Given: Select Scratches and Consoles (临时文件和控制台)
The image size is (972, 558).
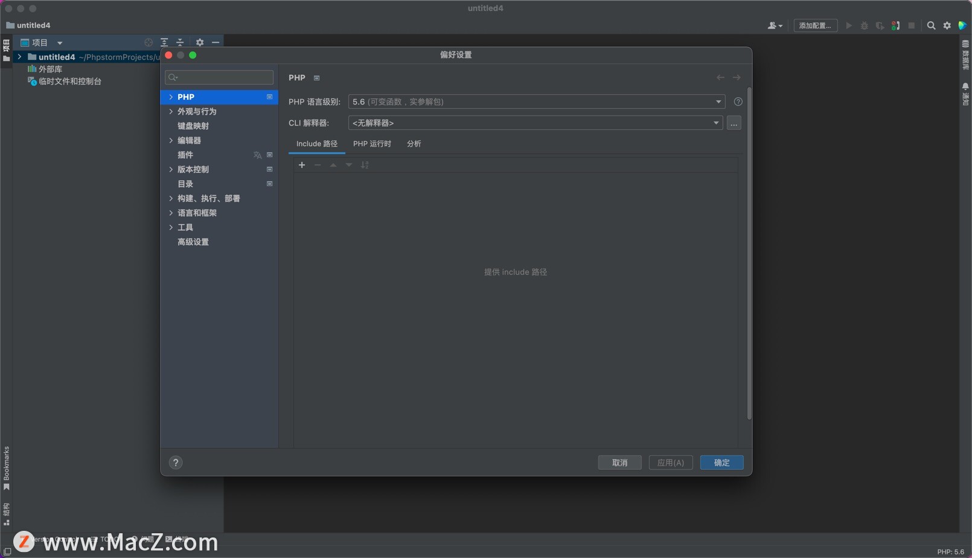Looking at the screenshot, I should click(65, 81).
